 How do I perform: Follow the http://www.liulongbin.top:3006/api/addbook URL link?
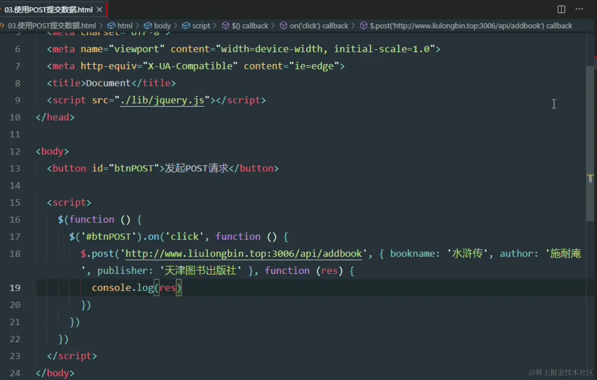[x=244, y=253]
